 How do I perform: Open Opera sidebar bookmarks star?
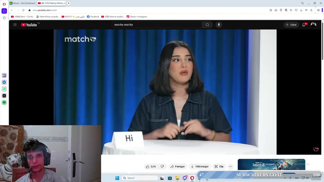4,18
